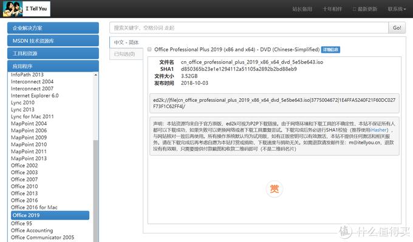
Task: Select MapPoint 2010 in the list
Action: coord(29,144)
